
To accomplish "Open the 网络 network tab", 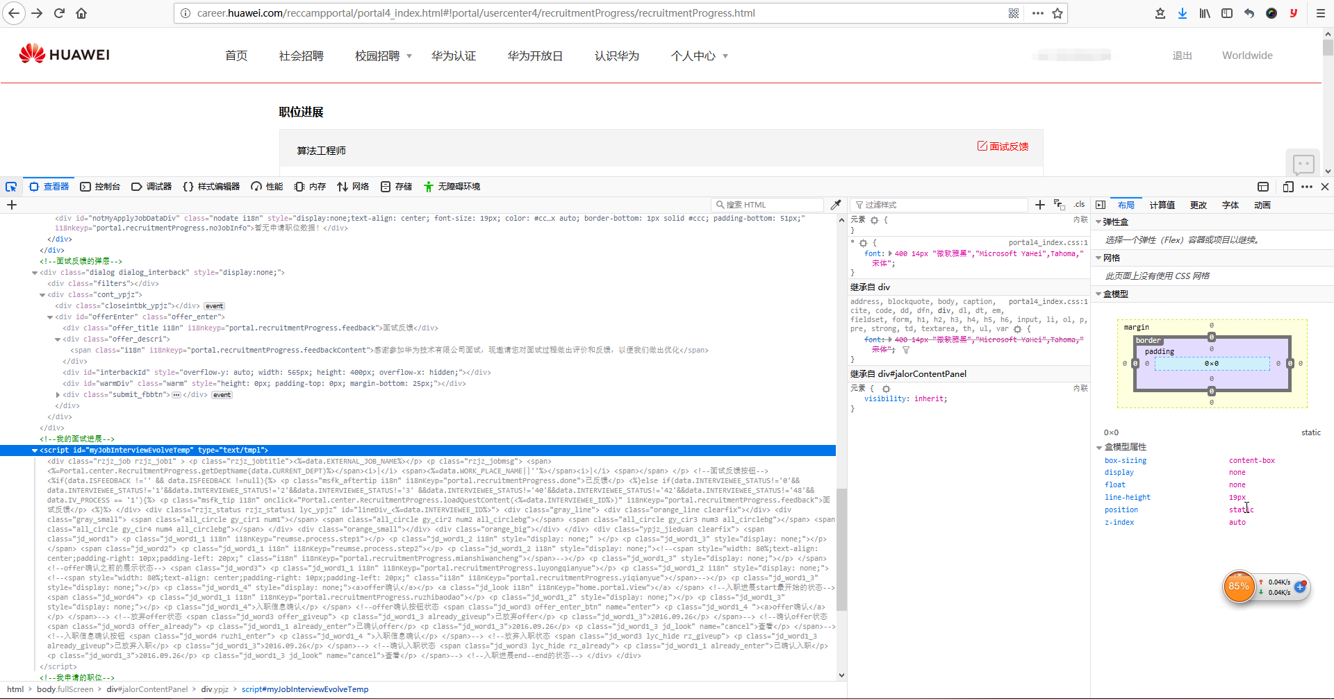I will (353, 187).
